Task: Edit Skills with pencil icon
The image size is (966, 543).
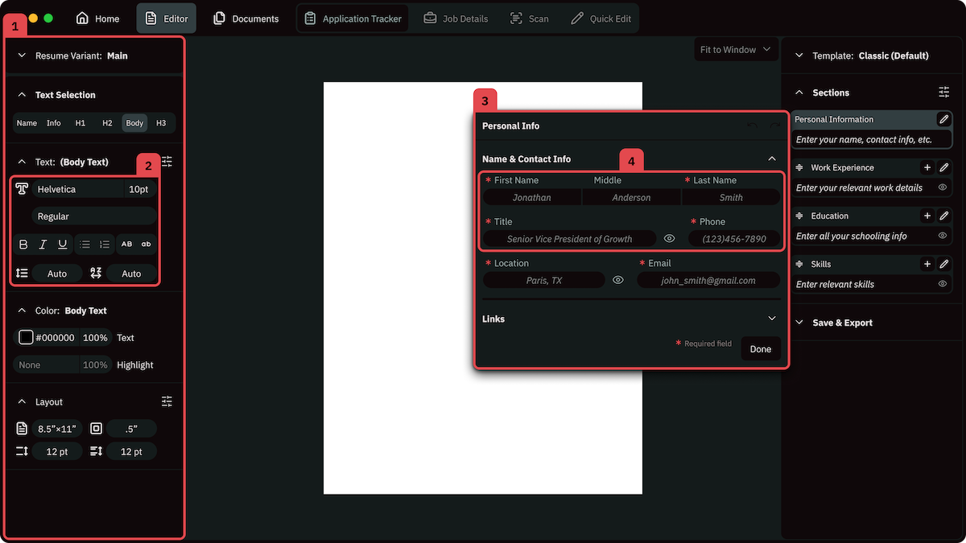Action: tap(944, 264)
